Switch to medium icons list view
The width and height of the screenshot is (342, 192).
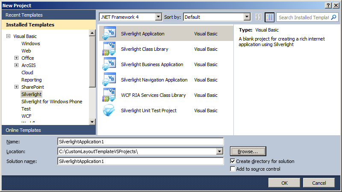(269, 17)
